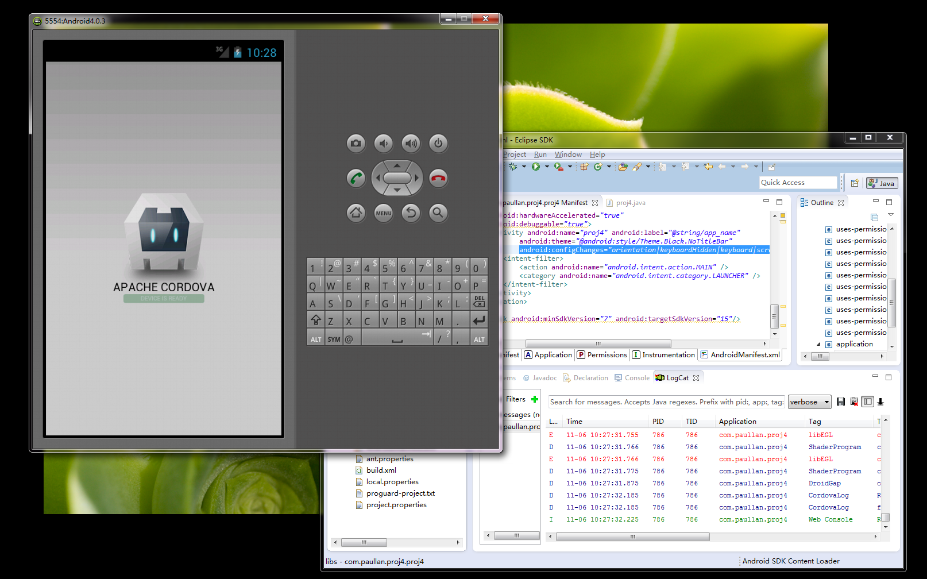Switch to the Javadoc view tab
This screenshot has height=579, width=927.
coord(540,378)
